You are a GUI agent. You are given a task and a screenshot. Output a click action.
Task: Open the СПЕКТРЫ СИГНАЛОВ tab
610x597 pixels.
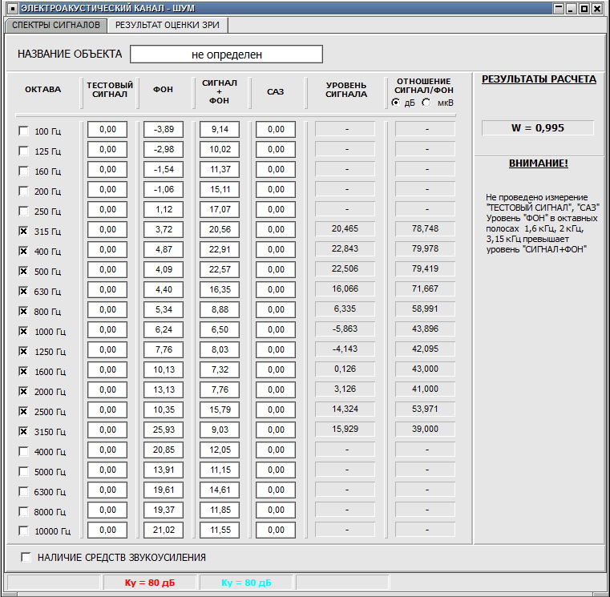(56, 25)
